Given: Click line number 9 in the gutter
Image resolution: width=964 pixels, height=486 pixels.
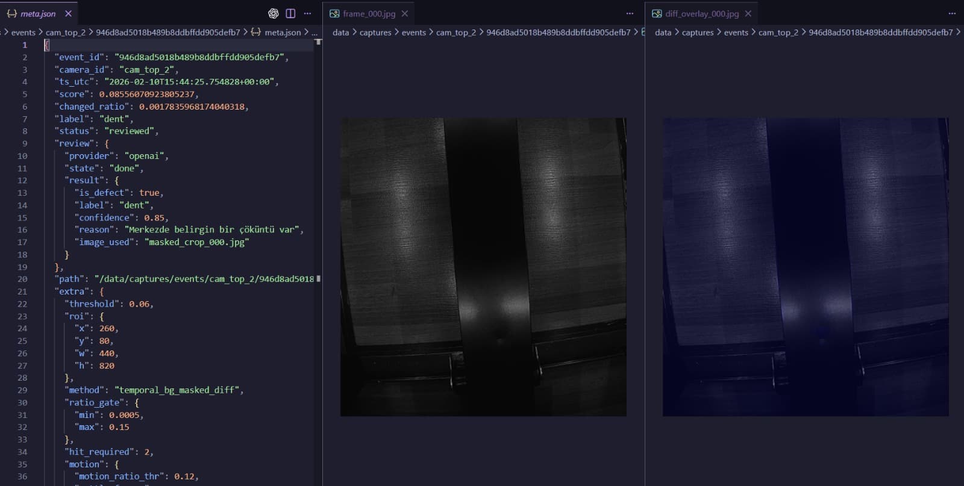Looking at the screenshot, I should (x=25, y=143).
